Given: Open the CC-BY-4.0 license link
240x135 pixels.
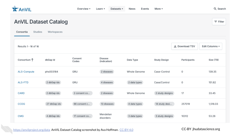Looking at the screenshot, I should pos(126,130).
